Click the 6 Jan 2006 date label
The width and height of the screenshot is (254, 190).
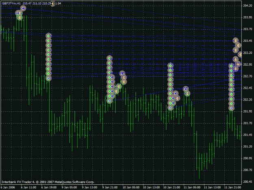click(x=8, y=188)
